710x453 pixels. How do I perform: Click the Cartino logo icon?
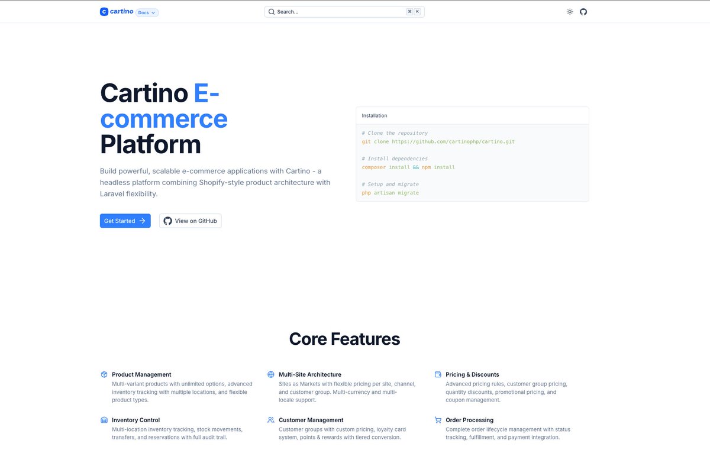point(104,12)
